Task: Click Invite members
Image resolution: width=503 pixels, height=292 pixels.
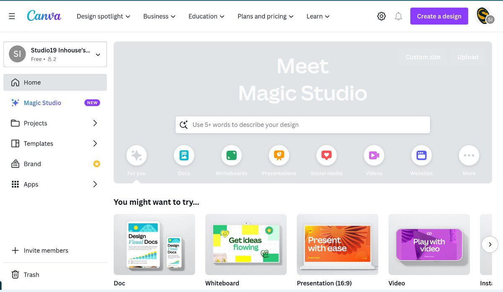Action: 55,250
